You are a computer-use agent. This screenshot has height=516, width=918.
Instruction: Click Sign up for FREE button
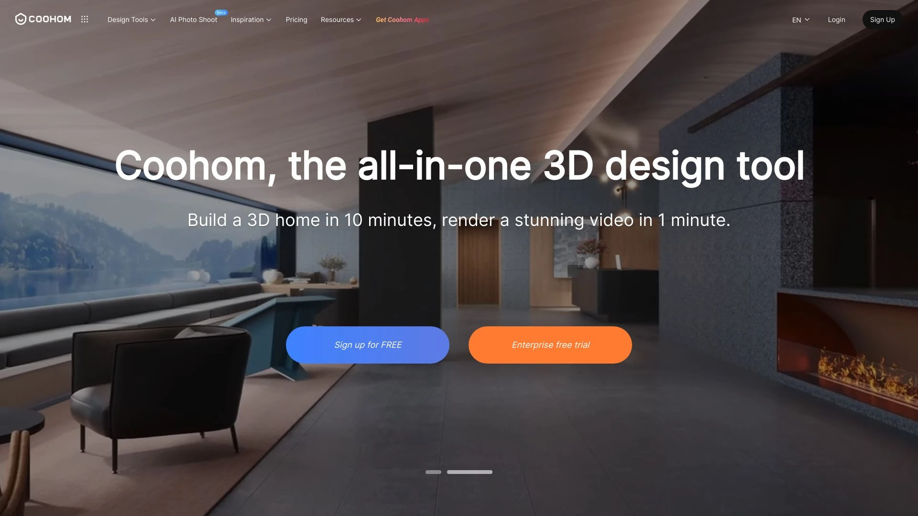pos(368,344)
